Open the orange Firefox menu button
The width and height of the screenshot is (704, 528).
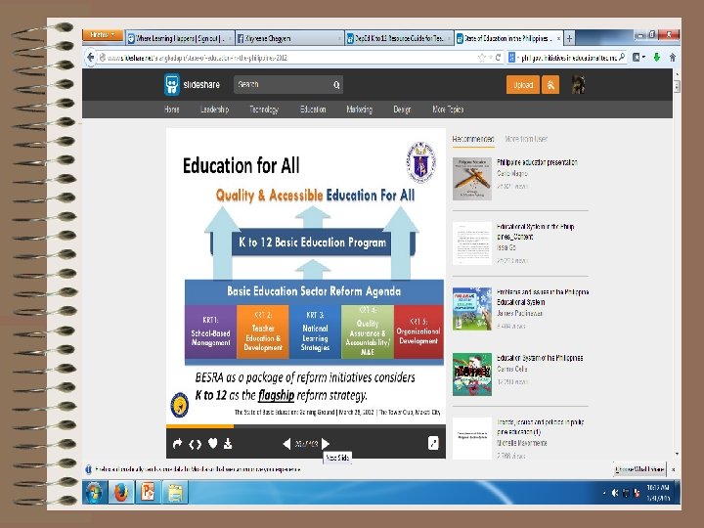[x=103, y=35]
